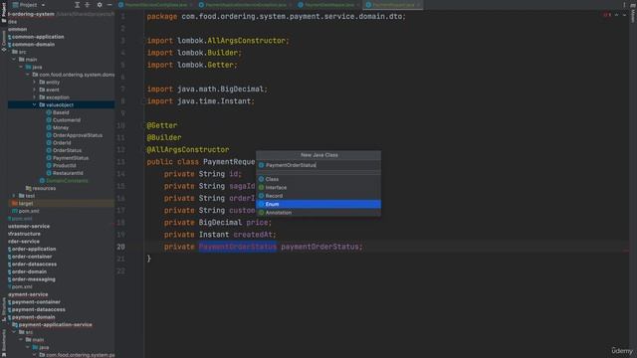Select the infrastructure module

[24, 234]
